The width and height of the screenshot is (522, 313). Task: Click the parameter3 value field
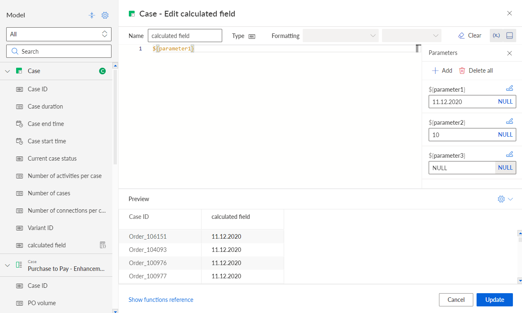coord(462,168)
